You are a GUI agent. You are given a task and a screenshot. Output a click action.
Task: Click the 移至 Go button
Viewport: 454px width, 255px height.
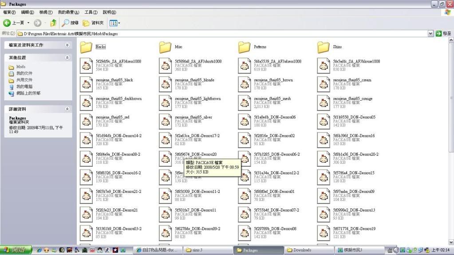tap(444, 34)
